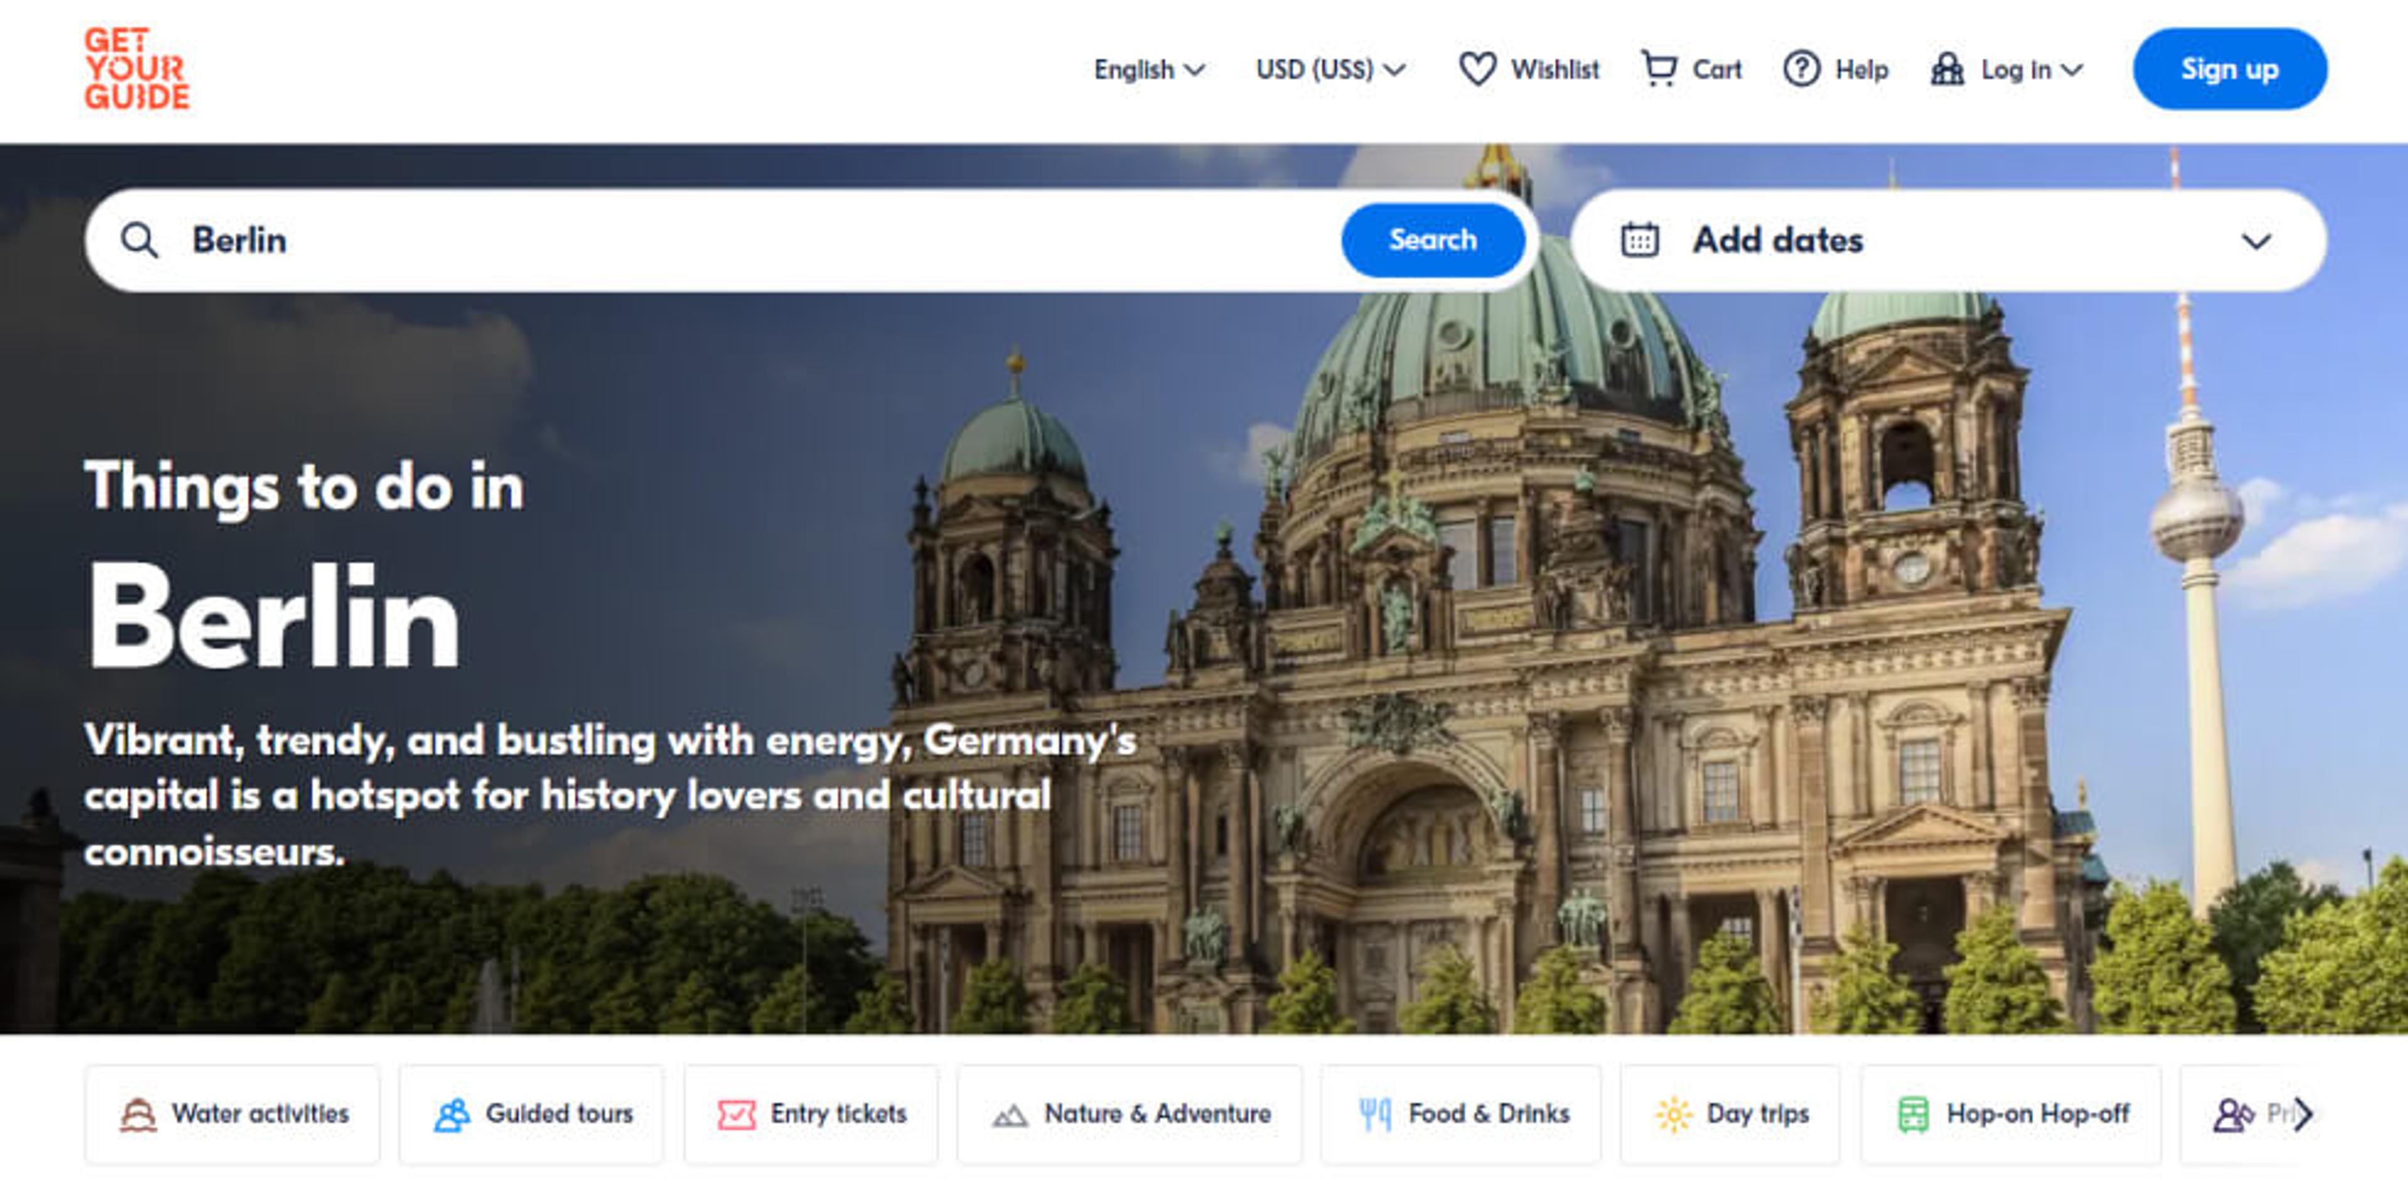The width and height of the screenshot is (2408, 1191).
Task: Click the 'Vibrant, trendy, and bustling' description text
Action: [610, 796]
